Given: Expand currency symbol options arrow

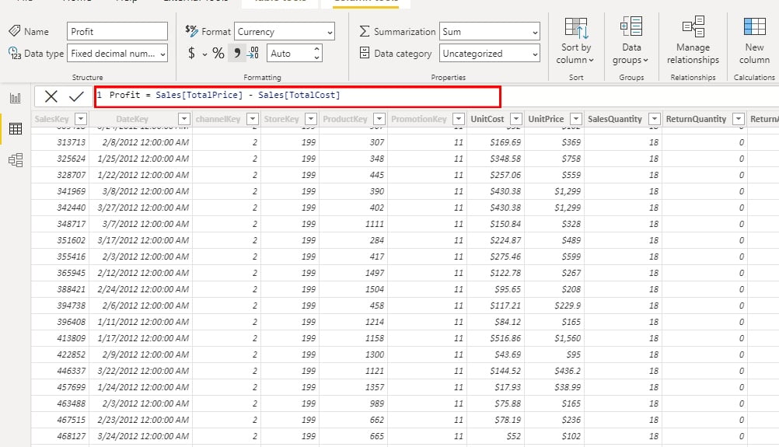Looking at the screenshot, I should [204, 54].
